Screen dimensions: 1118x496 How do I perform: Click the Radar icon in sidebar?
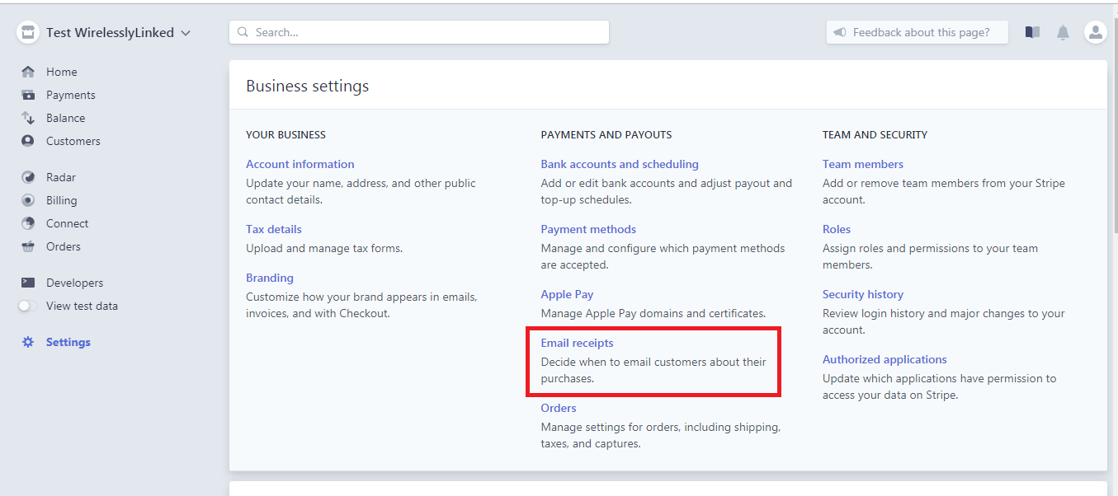pyautogui.click(x=28, y=177)
